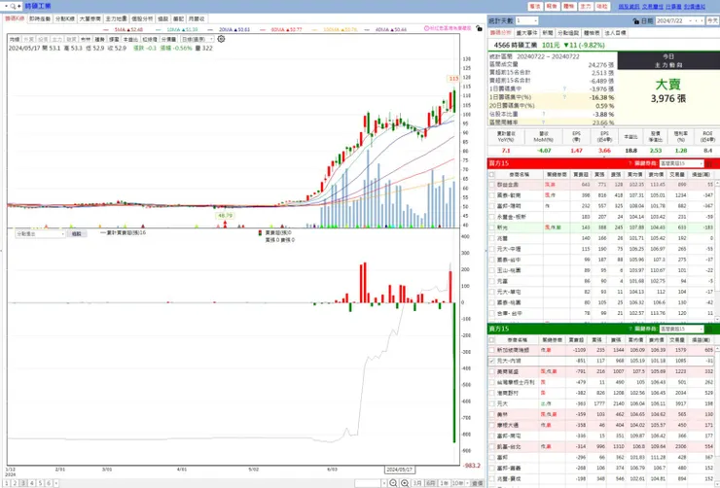Click the help icon on the 1日籌碼集中 row
Image resolution: width=720 pixels, height=488 pixels.
click(x=564, y=88)
